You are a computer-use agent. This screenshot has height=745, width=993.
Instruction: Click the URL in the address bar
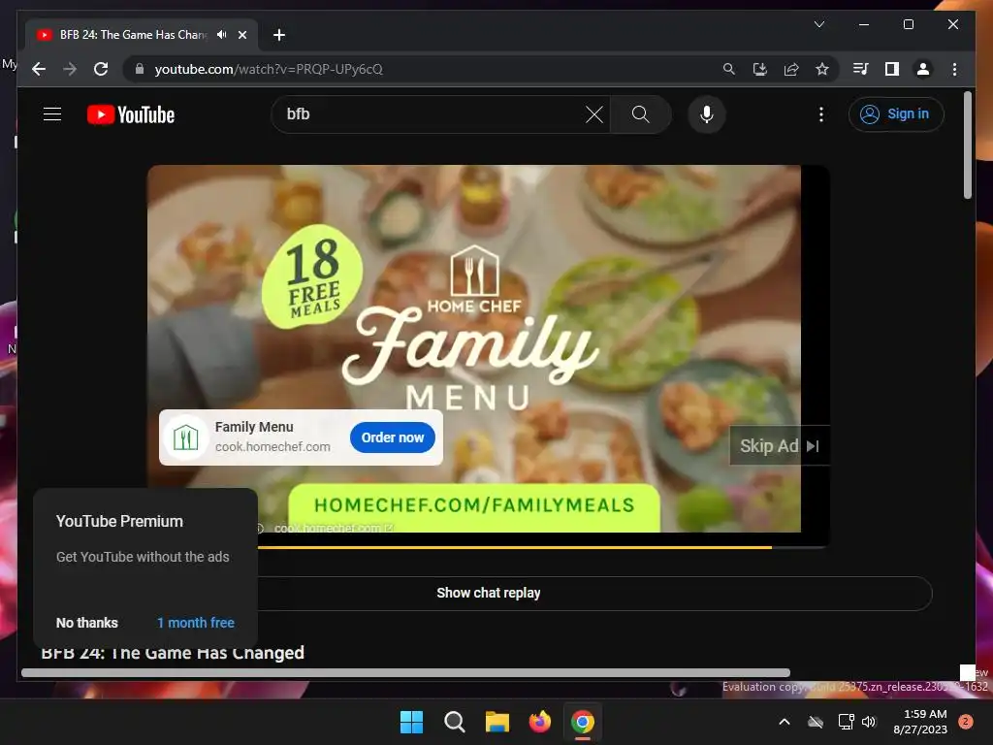point(269,69)
